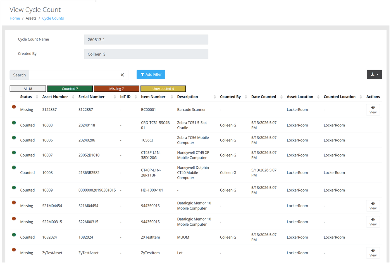Click the Cycle Count Name field
The image size is (391, 264).
[x=146, y=40]
